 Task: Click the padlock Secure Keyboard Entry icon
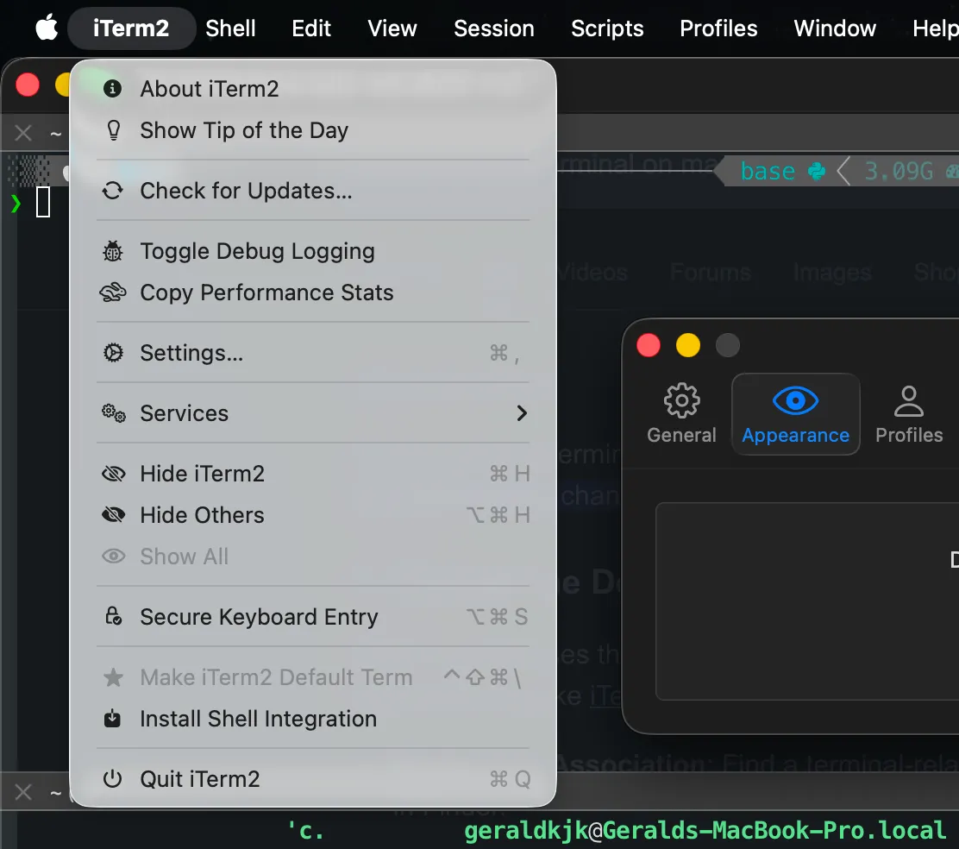[x=113, y=617]
